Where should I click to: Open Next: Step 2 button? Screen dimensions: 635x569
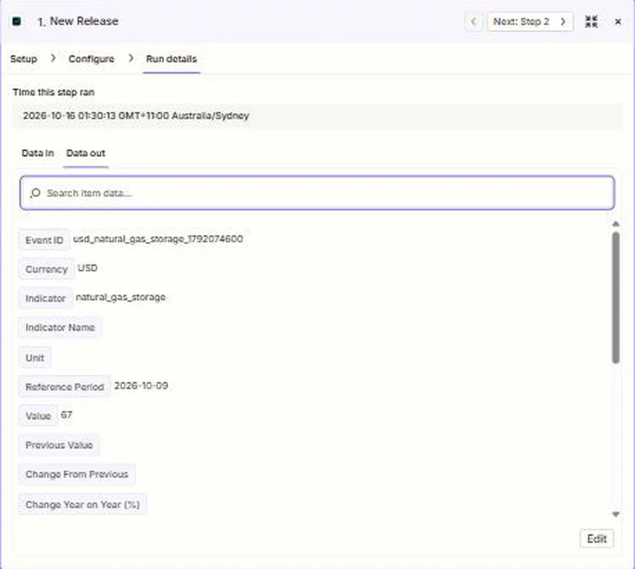(530, 21)
